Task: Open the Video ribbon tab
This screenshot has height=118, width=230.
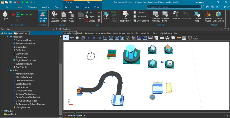Action: click(x=97, y=7)
